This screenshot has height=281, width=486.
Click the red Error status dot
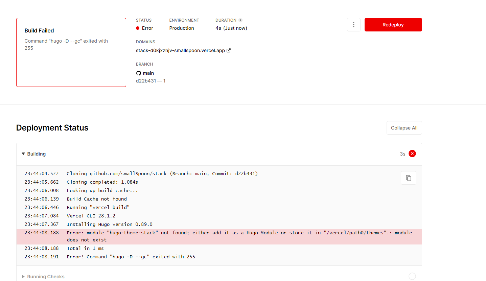(138, 28)
